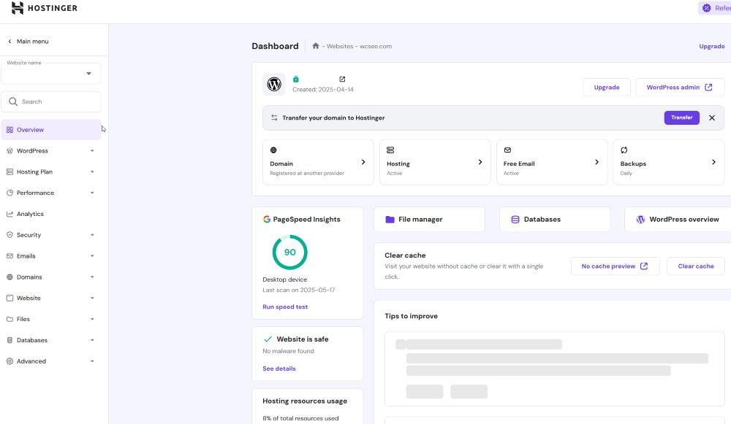Image resolution: width=731 pixels, height=424 pixels.
Task: Open No cache preview
Action: (615, 266)
